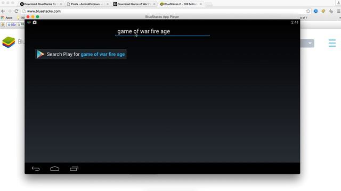Screen dimensions: 341x191
Task: Bookmark the page with the star icon
Action: coord(308,11)
